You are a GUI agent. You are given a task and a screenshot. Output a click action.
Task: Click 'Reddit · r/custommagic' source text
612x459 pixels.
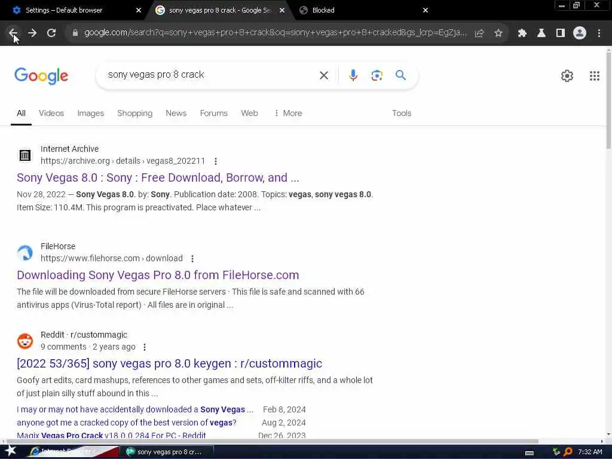[x=84, y=335]
